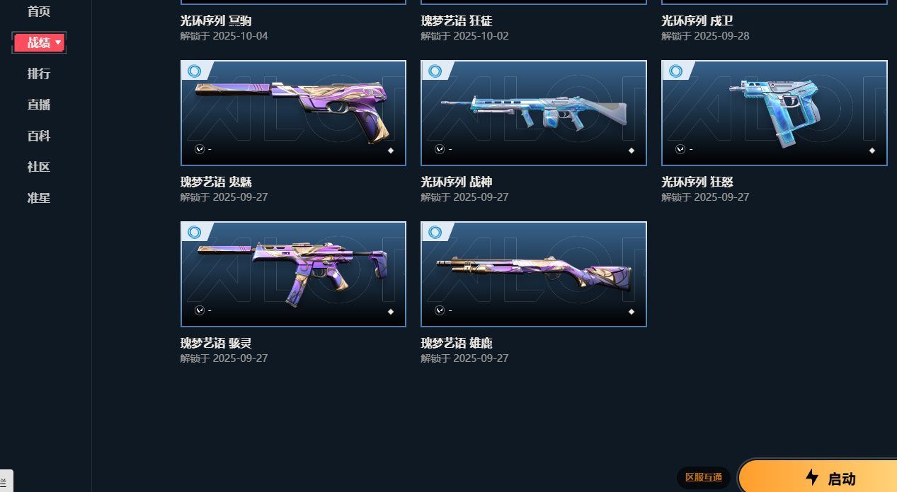
Task: Open the 光环序列 狂怒 weapon skin thumbnail
Action: [775, 113]
